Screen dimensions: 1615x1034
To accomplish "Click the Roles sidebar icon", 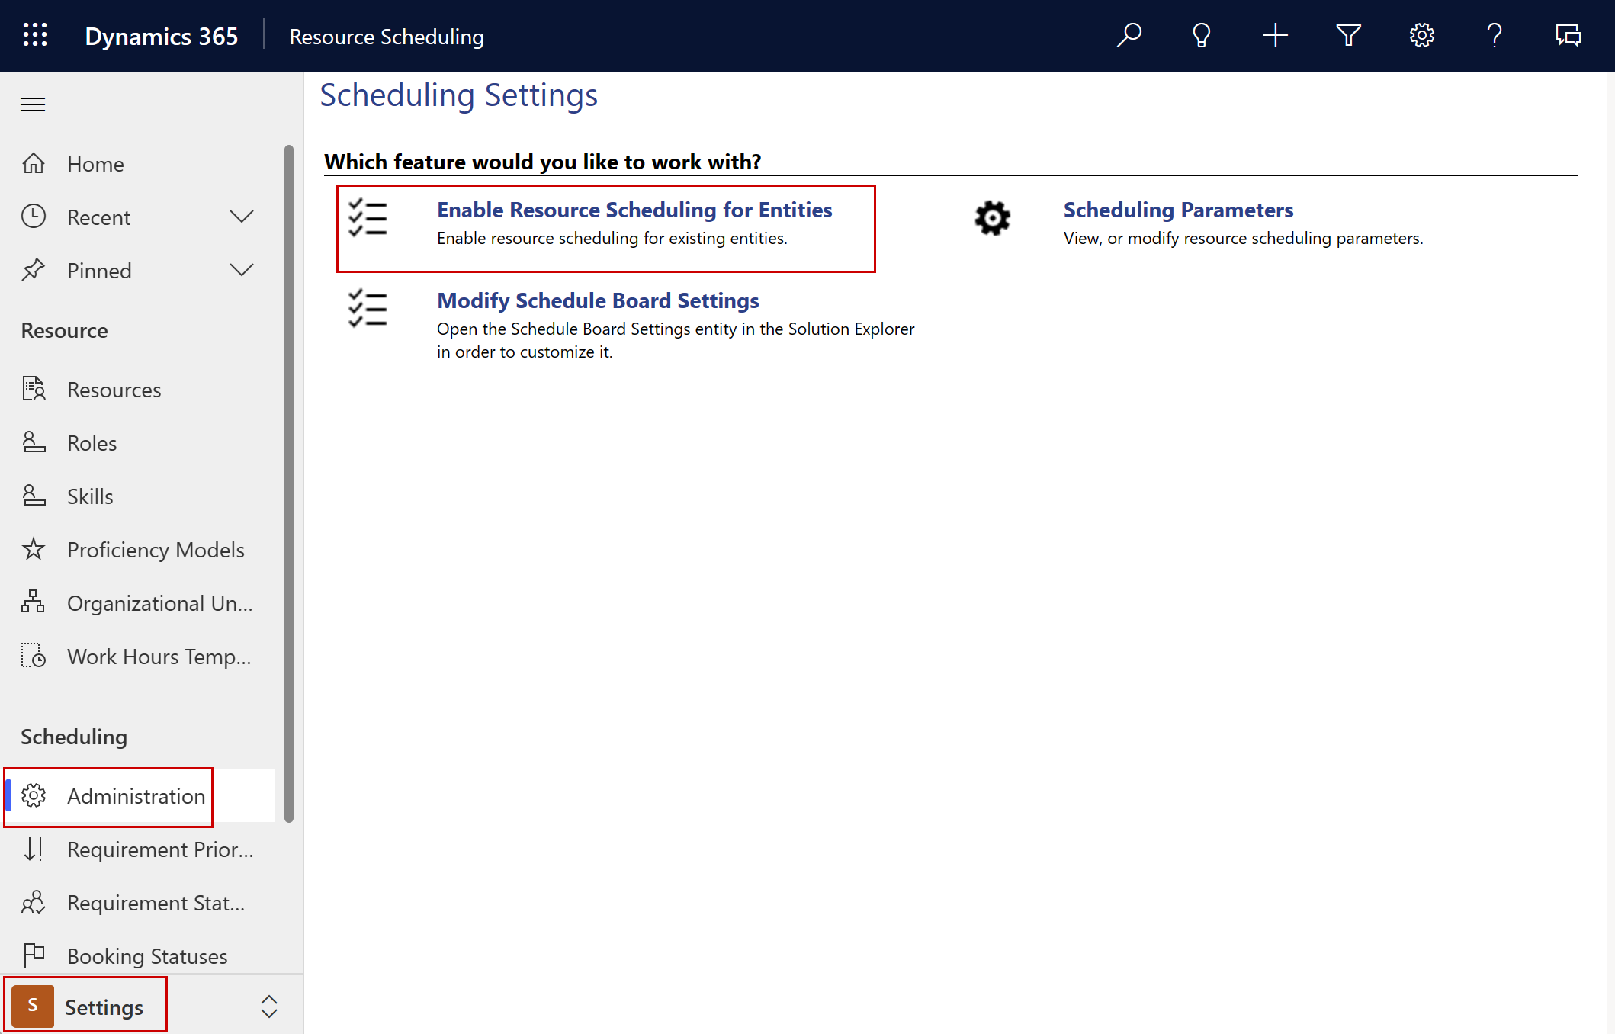I will point(33,443).
